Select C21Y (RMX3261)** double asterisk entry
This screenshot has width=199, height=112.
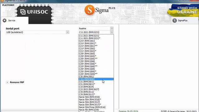tap(96, 46)
